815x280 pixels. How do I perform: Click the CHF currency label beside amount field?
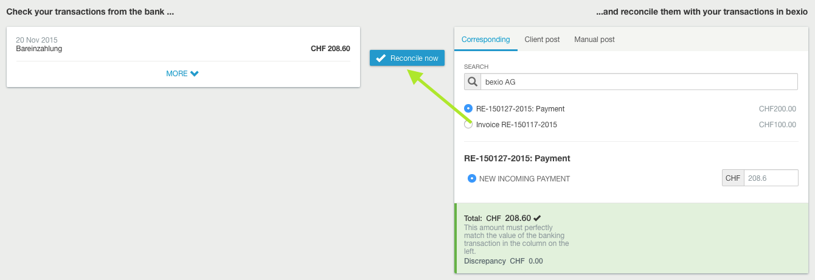click(x=733, y=178)
